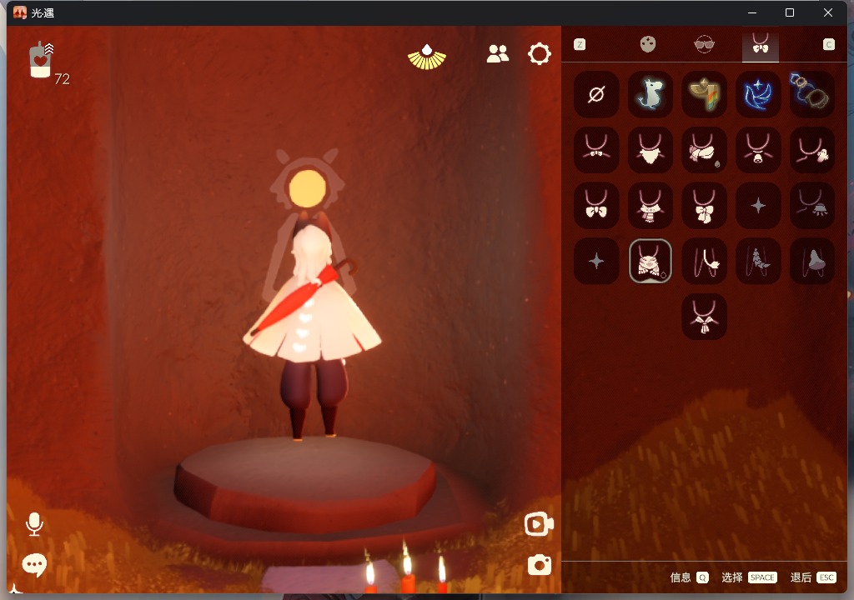Viewport: 854px width, 600px height.
Task: Take a screenshot with the camera icon
Action: 540,565
